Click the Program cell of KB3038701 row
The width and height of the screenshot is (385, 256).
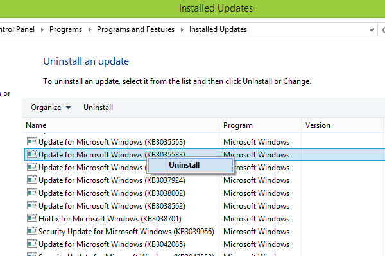[x=256, y=219]
